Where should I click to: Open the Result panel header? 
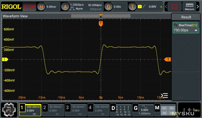(x=186, y=17)
